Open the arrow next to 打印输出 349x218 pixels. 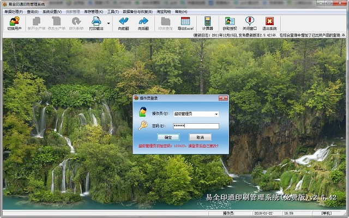109,23
